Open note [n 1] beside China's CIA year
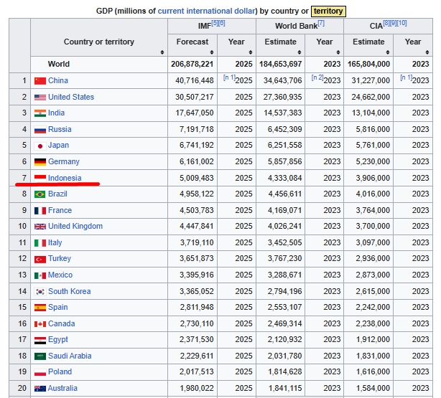Viewport: 441px width, 398px height. coord(406,77)
